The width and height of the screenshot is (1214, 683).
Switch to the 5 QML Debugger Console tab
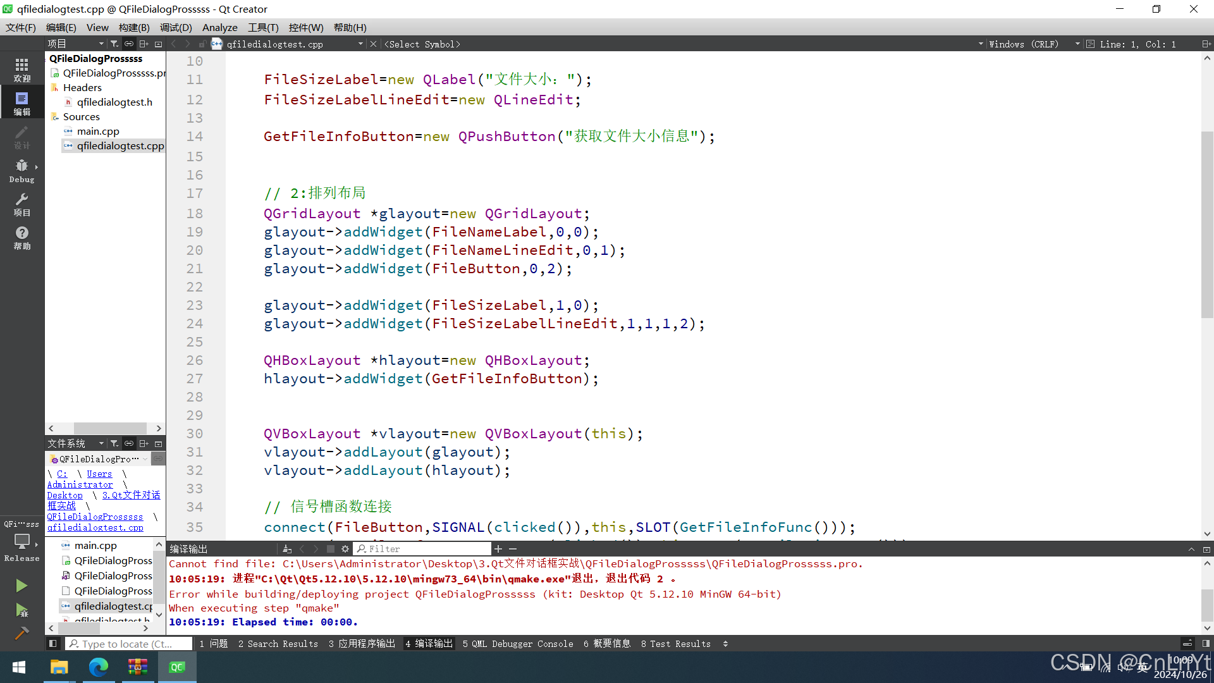tap(518, 644)
